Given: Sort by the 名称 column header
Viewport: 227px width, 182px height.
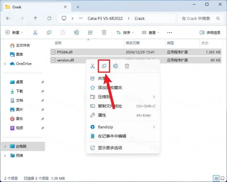Looking at the screenshot, I should click(x=58, y=43).
